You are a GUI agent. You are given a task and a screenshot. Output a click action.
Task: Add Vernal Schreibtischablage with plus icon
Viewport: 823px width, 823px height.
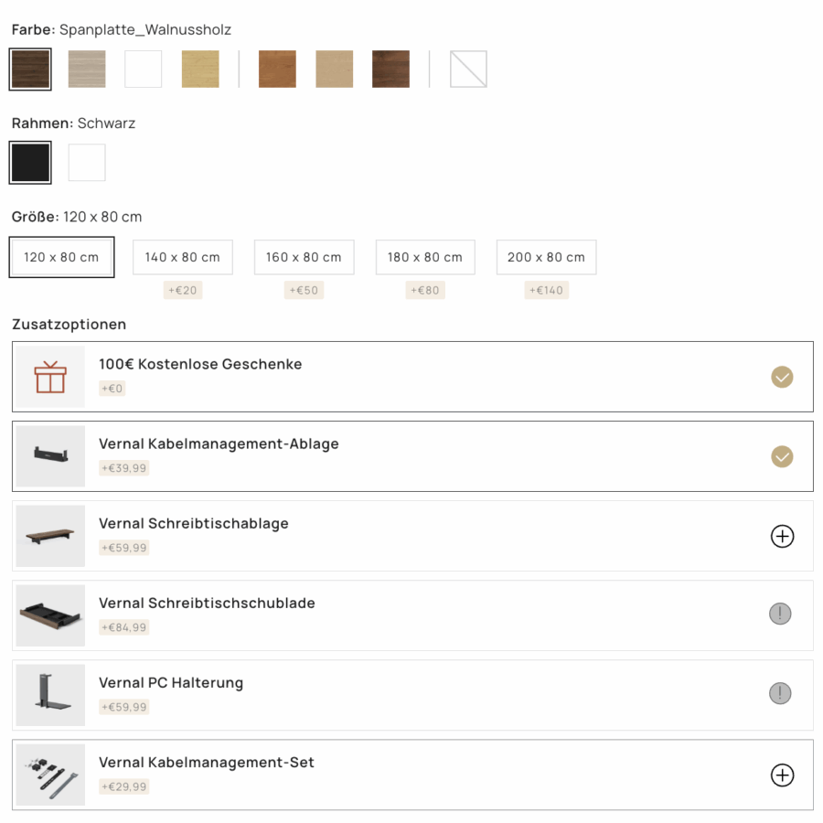[782, 537]
